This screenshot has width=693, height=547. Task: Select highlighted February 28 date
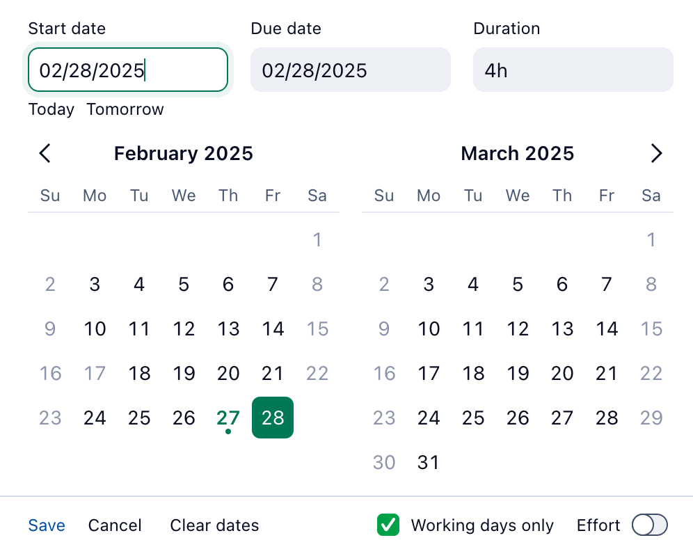pos(273,418)
